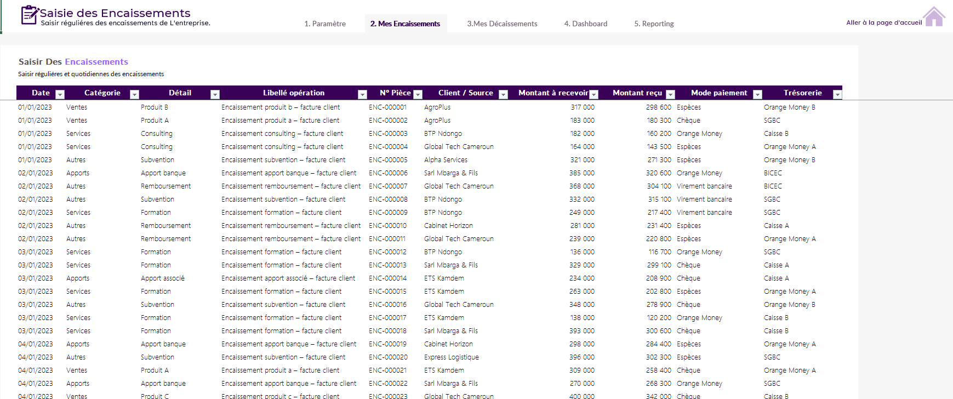This screenshot has height=399, width=953.
Task: Select amount 393 000 in ENC-000018 row
Action: 582,331
